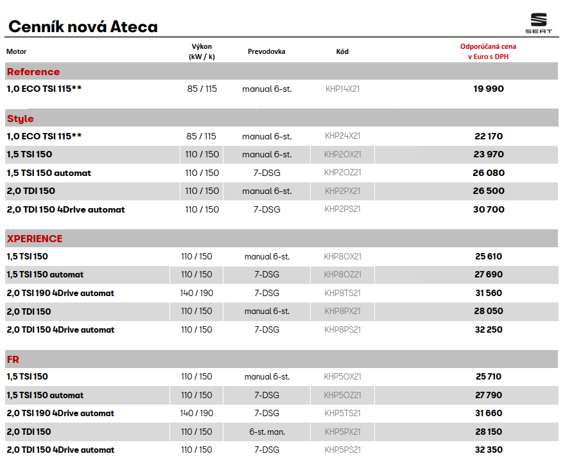Select the code KHP14X21 cell
Image resolution: width=565 pixels, height=465 pixels.
(342, 89)
